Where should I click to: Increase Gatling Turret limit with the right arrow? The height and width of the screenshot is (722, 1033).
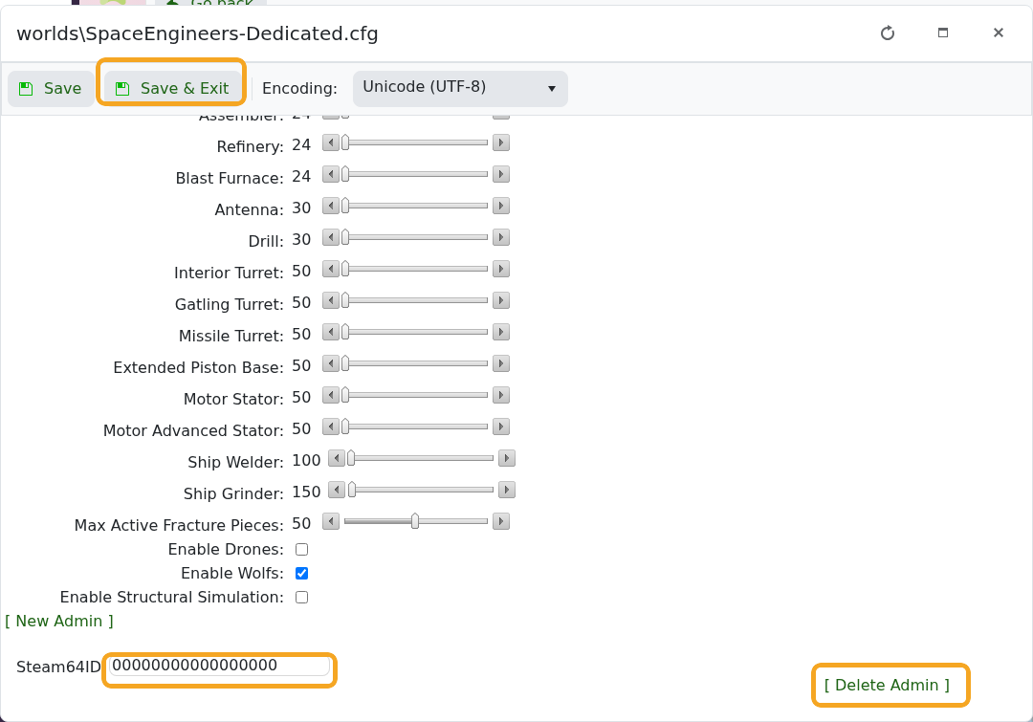pyautogui.click(x=501, y=300)
